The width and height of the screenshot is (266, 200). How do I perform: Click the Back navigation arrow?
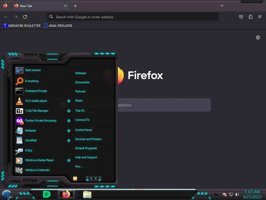coord(6,17)
